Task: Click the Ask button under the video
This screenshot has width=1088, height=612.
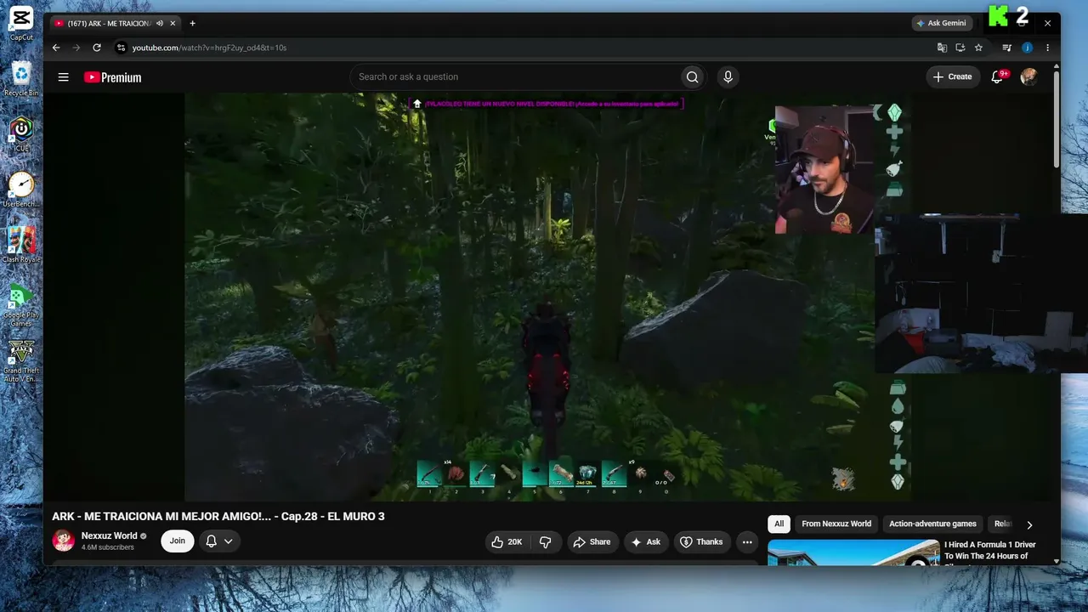Action: click(645, 541)
